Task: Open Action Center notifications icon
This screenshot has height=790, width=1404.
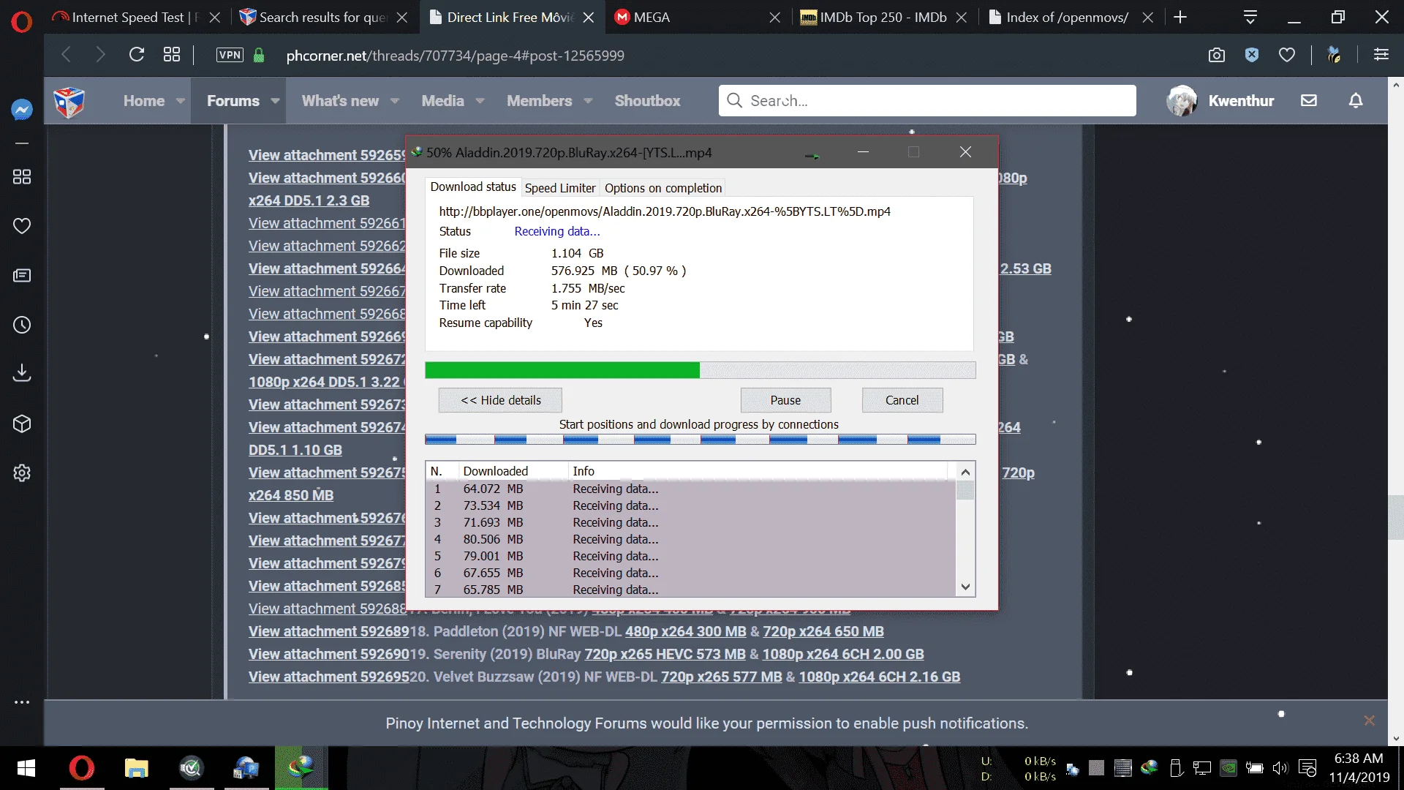Action: 1307,768
